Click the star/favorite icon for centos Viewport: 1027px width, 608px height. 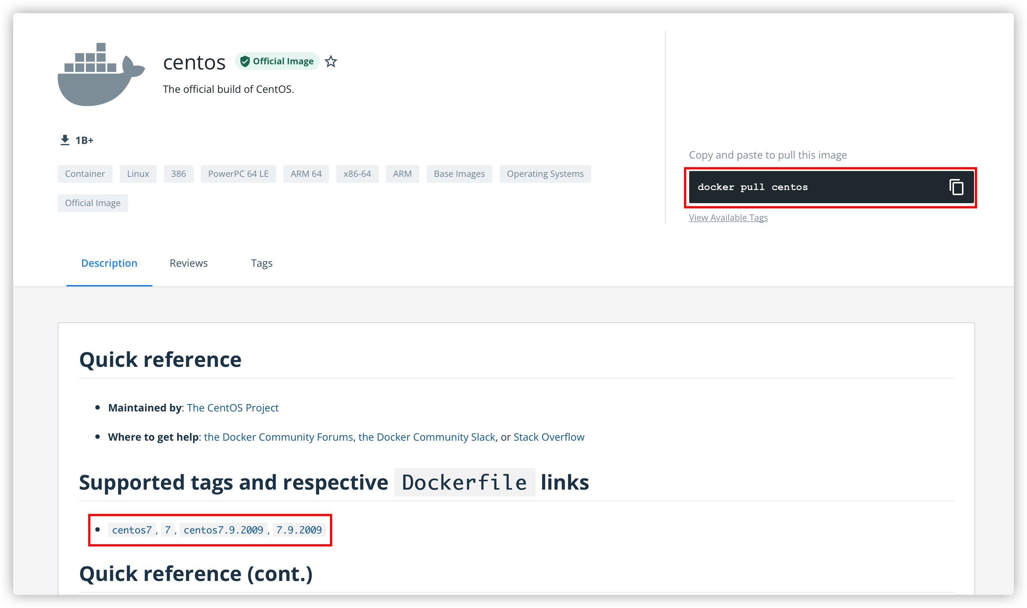[x=332, y=61]
